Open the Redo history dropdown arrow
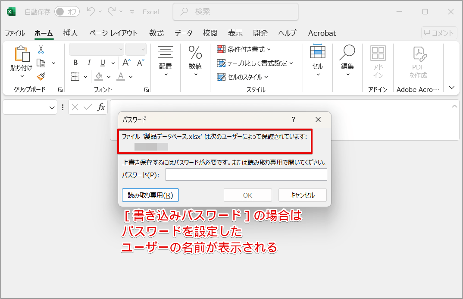The width and height of the screenshot is (463, 299). (x=121, y=12)
